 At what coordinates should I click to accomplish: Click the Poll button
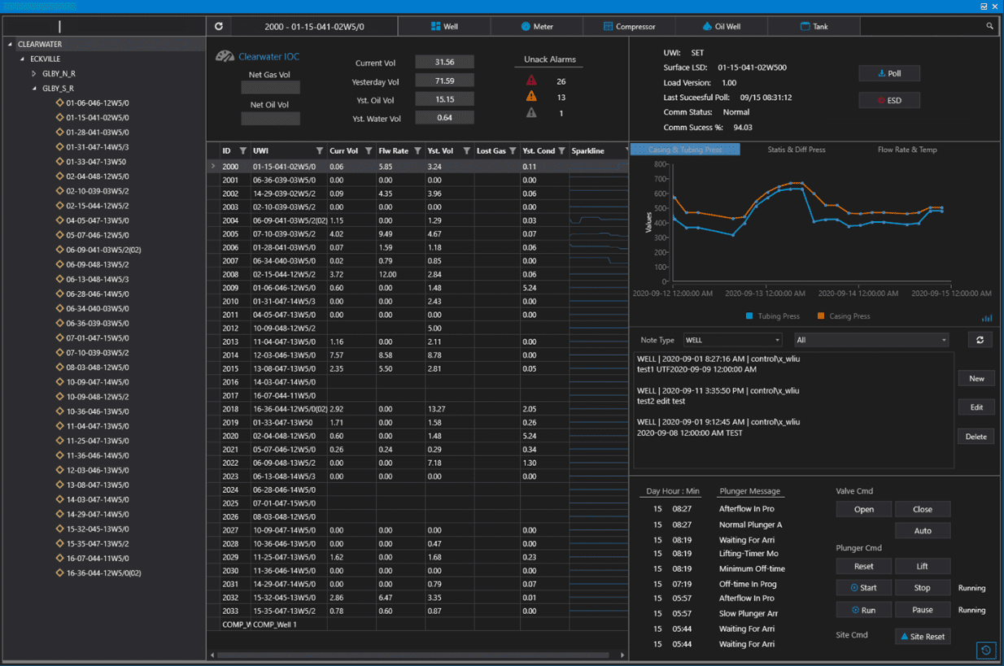tap(888, 73)
